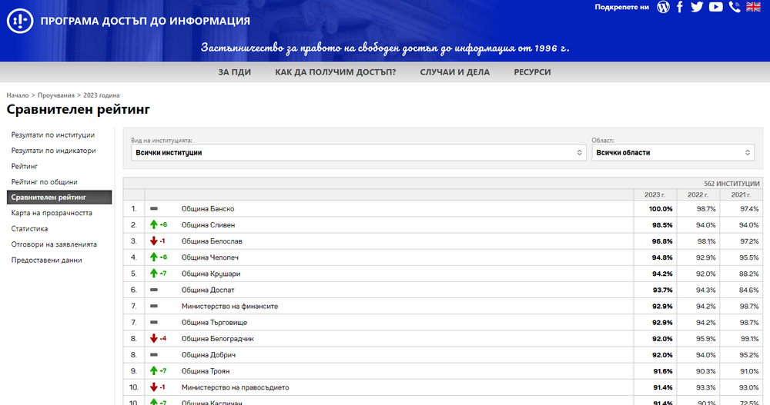Open the ЗА ПДИ menu
770x405 pixels.
[x=235, y=72]
